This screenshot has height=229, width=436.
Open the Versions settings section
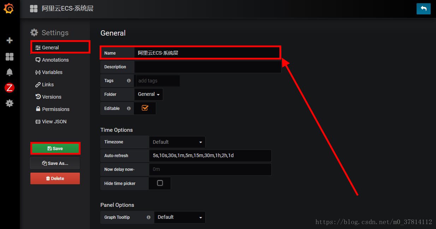pyautogui.click(x=48, y=97)
